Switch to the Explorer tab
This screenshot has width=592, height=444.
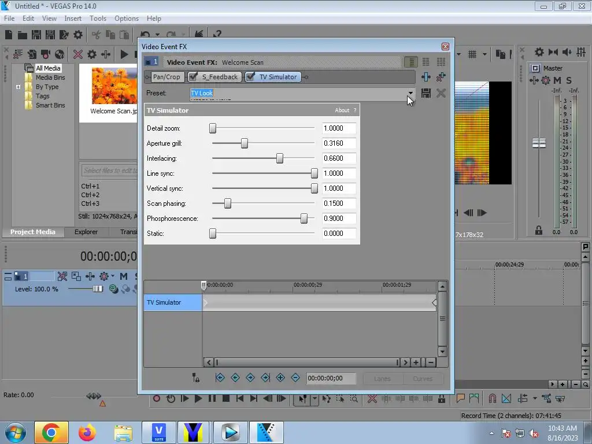(86, 232)
